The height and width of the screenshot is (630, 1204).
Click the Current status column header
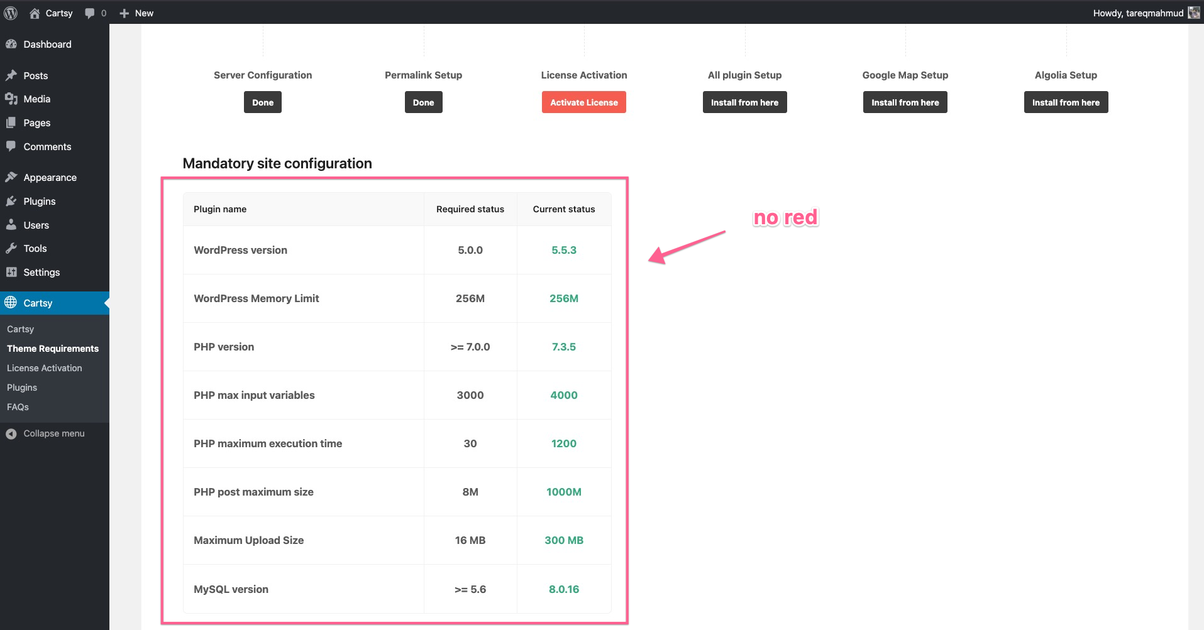(x=564, y=209)
